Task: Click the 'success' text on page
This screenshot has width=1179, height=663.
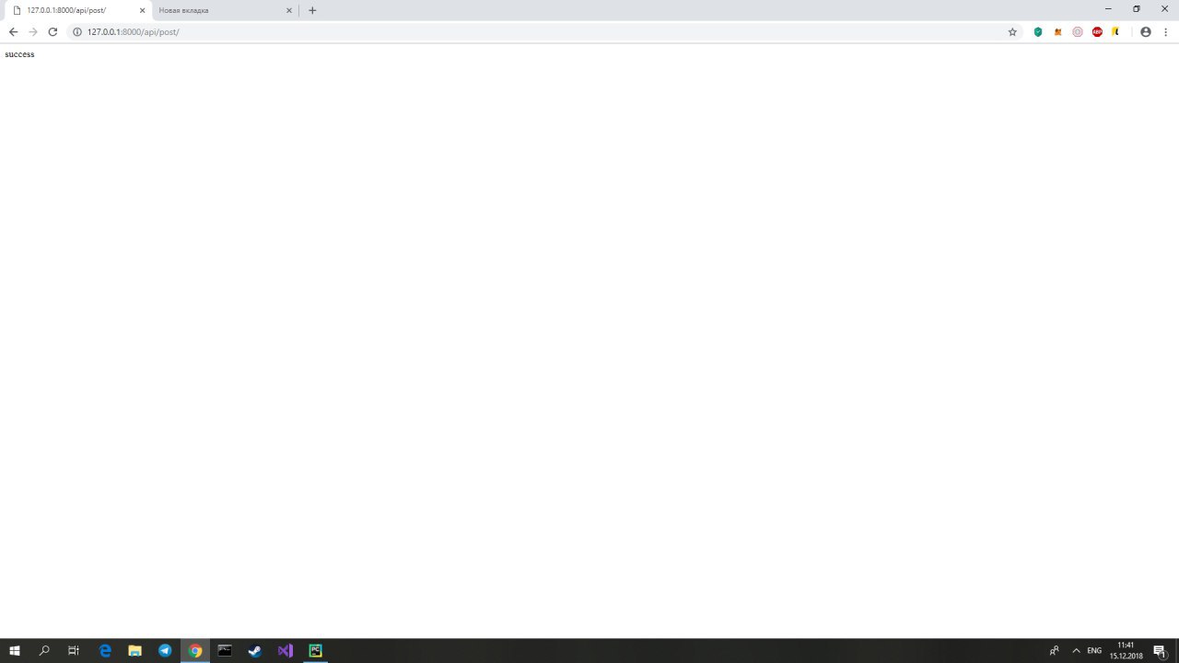Action: point(19,54)
